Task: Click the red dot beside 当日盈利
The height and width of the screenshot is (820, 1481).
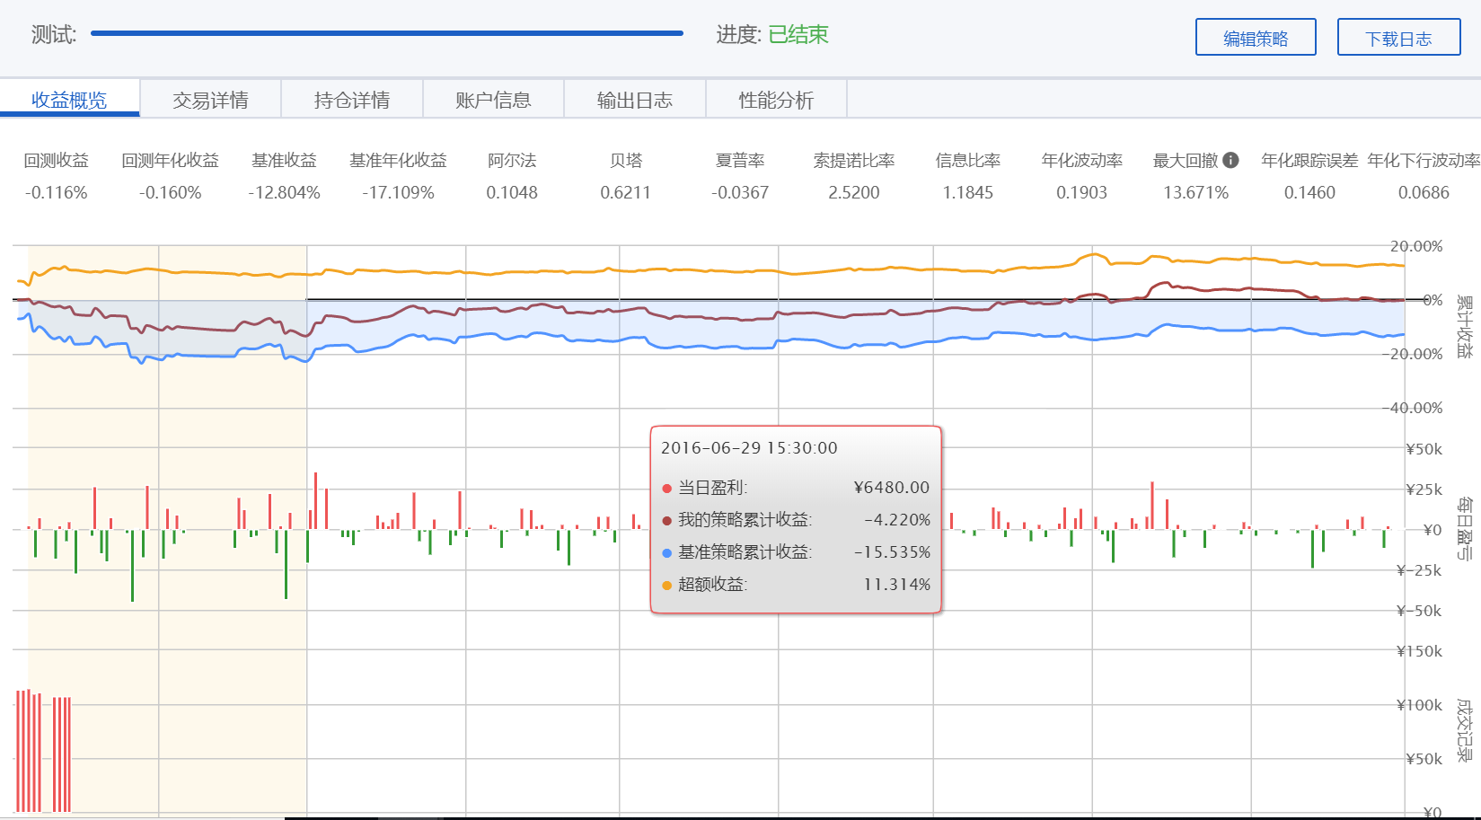Action: click(x=666, y=489)
